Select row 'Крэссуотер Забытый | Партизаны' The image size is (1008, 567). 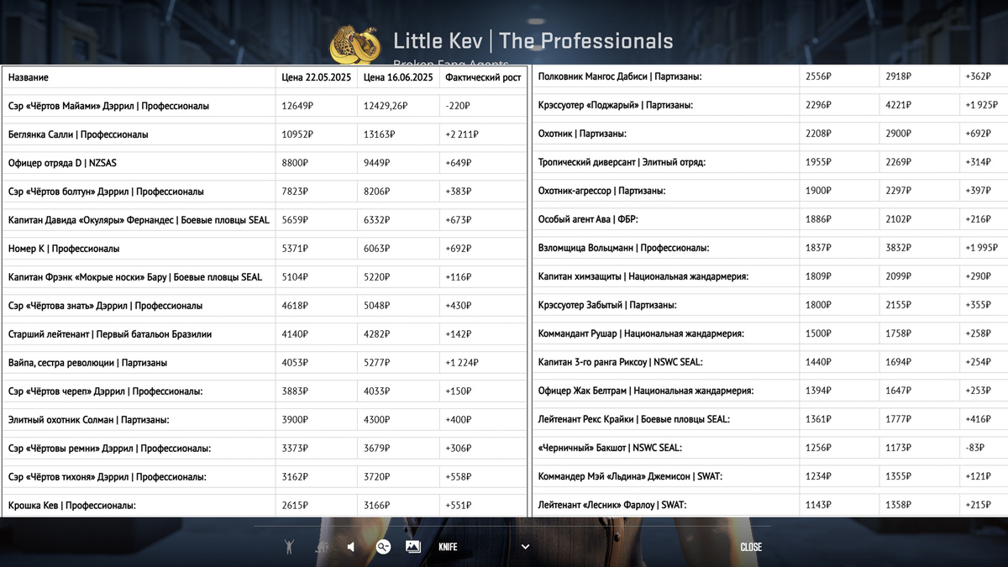pyautogui.click(x=770, y=305)
